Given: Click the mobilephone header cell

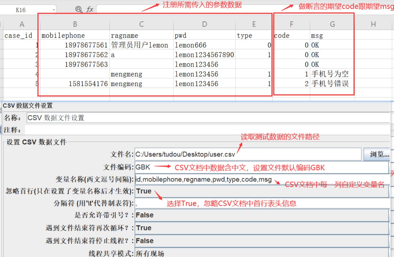Looking at the screenshot, I should 75,35.
